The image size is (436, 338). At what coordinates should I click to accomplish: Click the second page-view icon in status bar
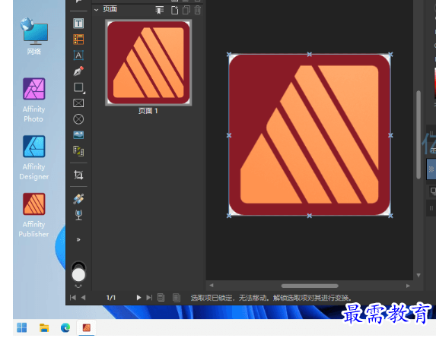177,298
